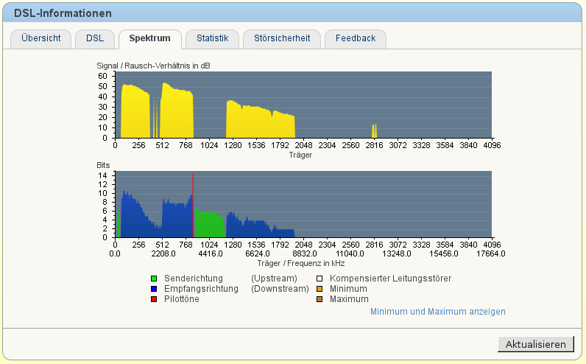Click the Aktualisieren button
The width and height of the screenshot is (586, 364).
pyautogui.click(x=535, y=344)
